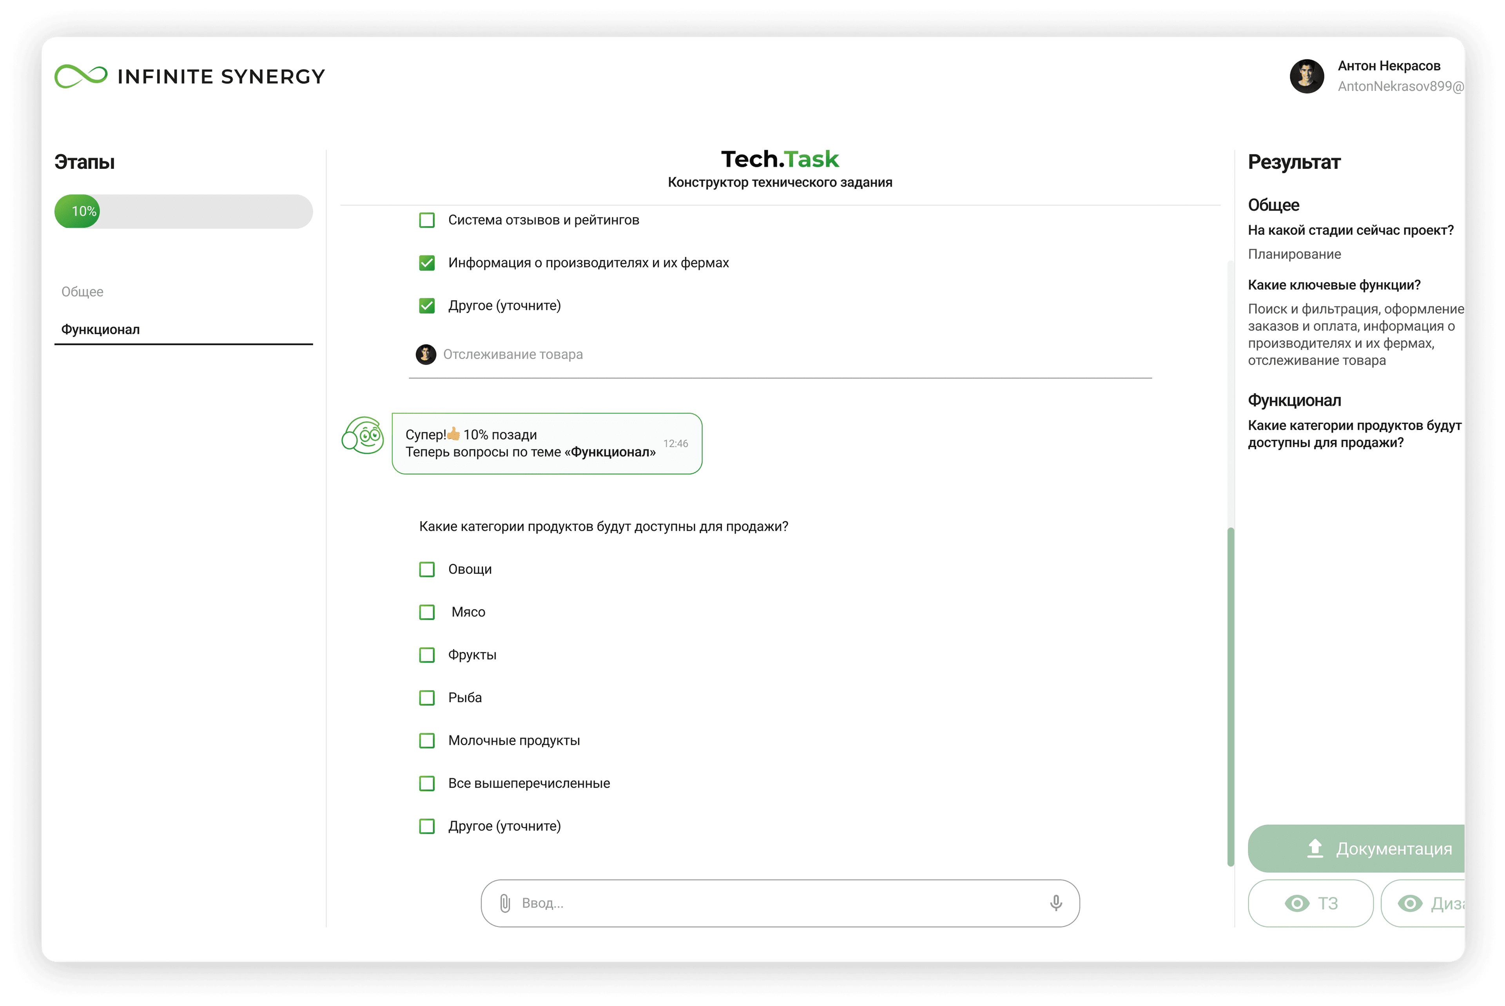This screenshot has width=1505, height=1006.
Task: Select the Рыба checkbox
Action: point(426,698)
